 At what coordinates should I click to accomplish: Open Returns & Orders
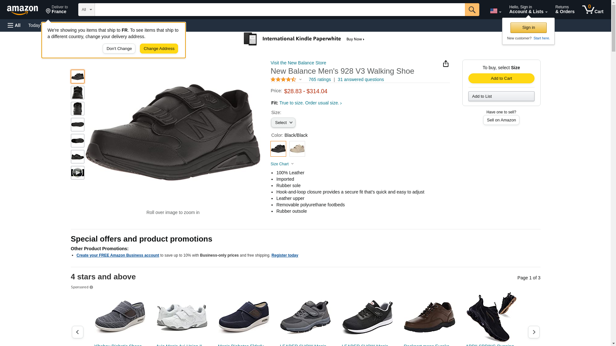click(x=565, y=10)
